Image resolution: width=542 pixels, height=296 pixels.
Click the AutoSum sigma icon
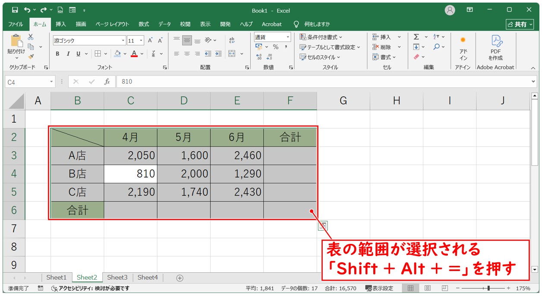[x=416, y=37]
